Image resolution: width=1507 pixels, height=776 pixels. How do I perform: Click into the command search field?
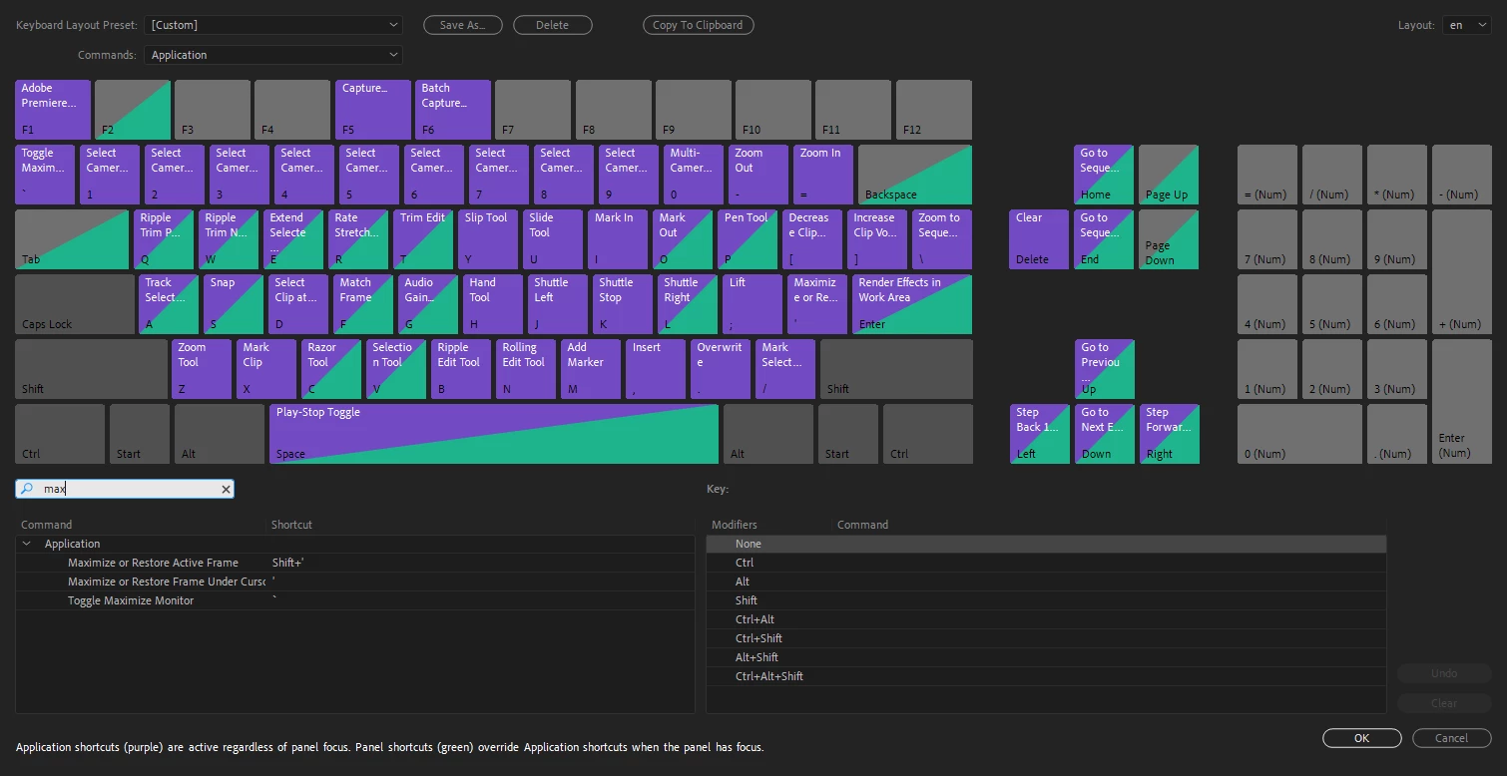[x=125, y=489]
